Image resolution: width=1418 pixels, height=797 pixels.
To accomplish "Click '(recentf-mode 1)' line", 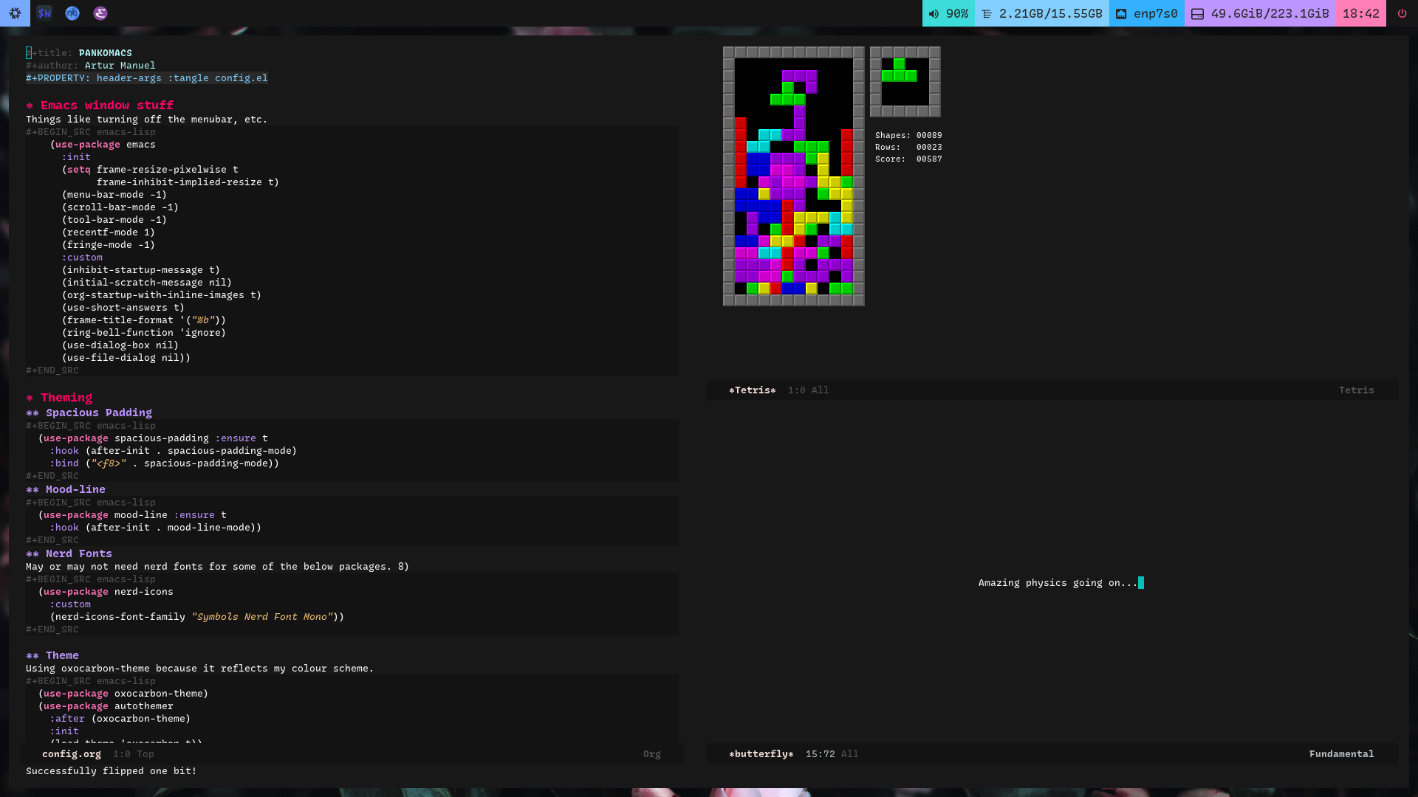I will (109, 232).
